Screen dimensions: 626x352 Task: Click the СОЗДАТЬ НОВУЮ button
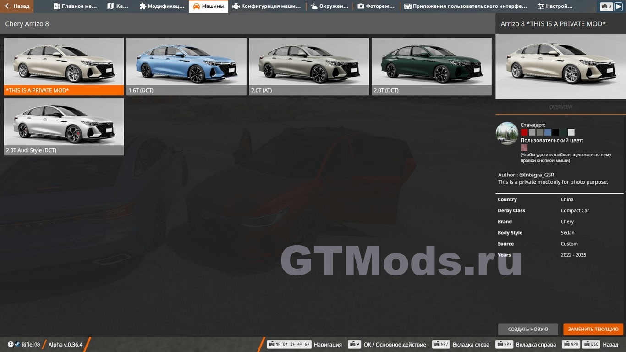pos(528,329)
